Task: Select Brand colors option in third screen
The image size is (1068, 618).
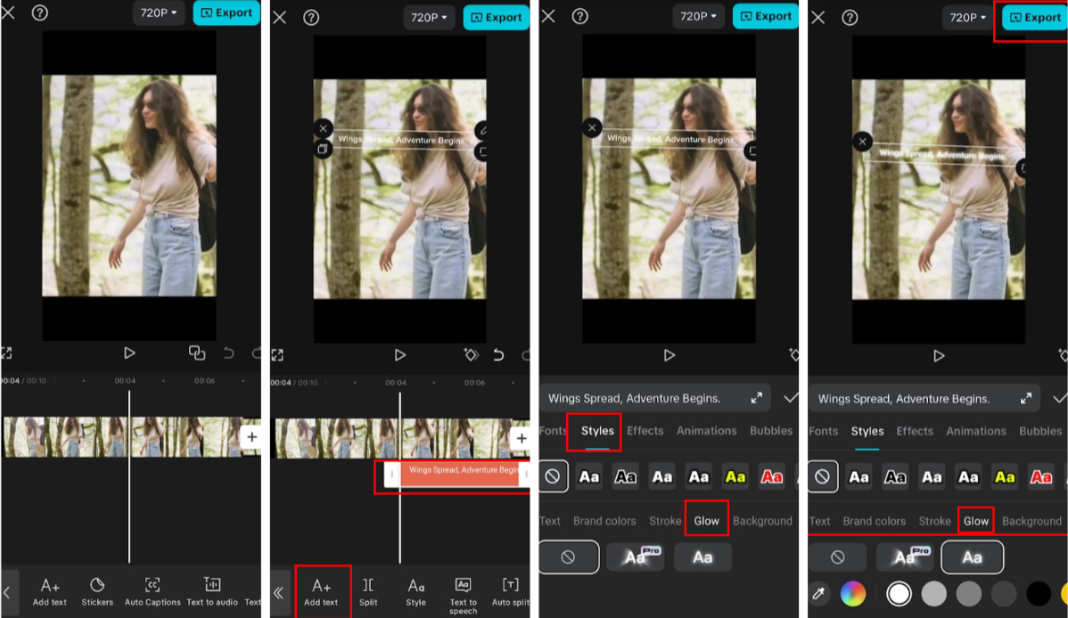Action: pyautogui.click(x=604, y=521)
